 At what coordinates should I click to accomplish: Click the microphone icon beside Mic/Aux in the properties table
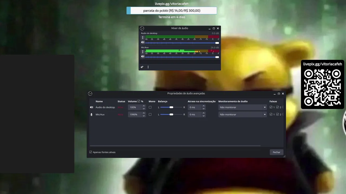coord(91,115)
